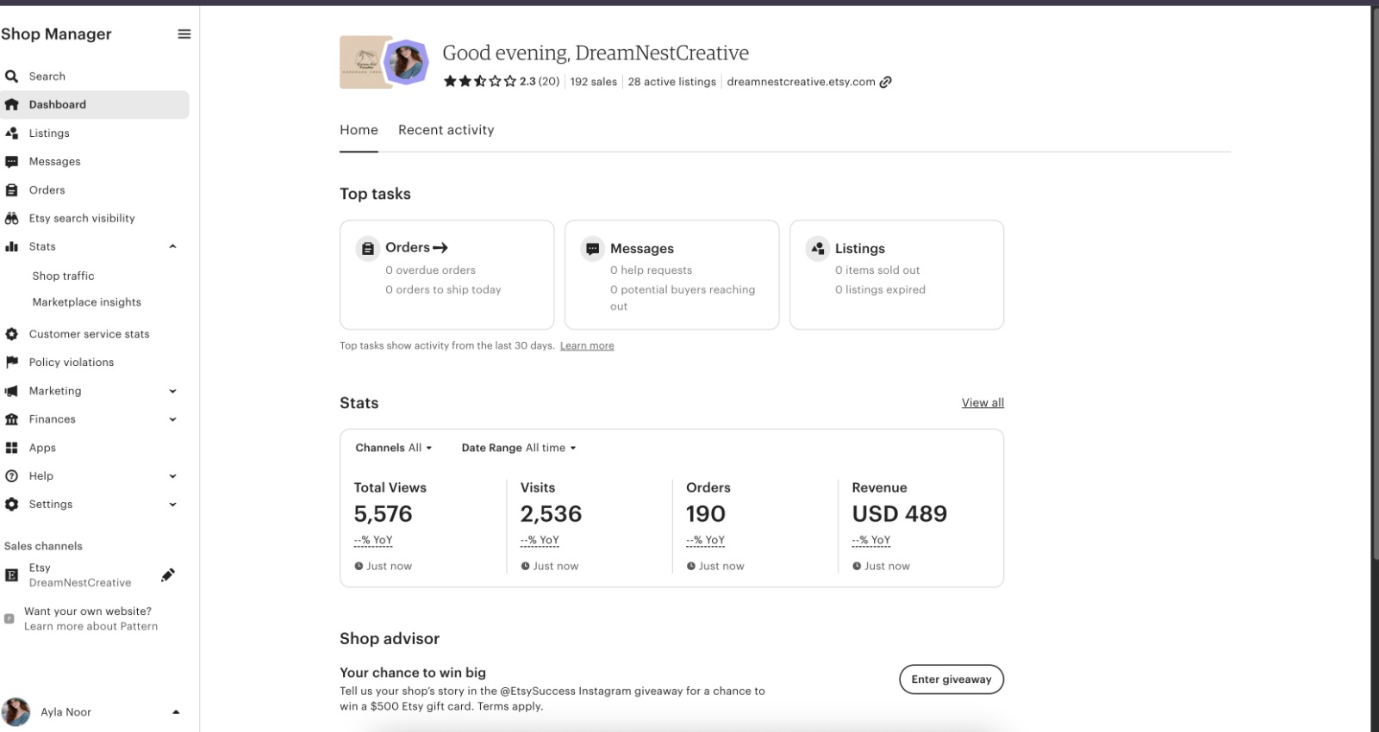Open the Orders card in Top tasks
Viewport: 1379px width, 732px height.
click(x=446, y=275)
